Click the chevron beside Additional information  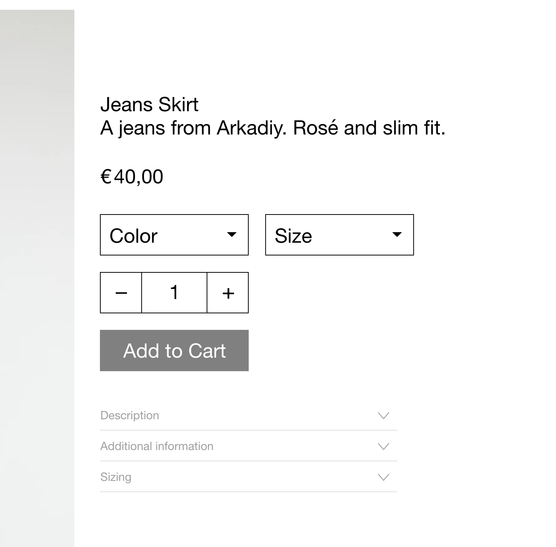(383, 446)
